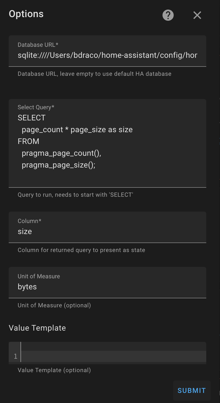
Task: Click line number 1 in Value Template gutter
Action: (15, 356)
